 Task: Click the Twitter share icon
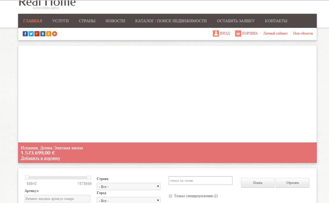(x=31, y=34)
